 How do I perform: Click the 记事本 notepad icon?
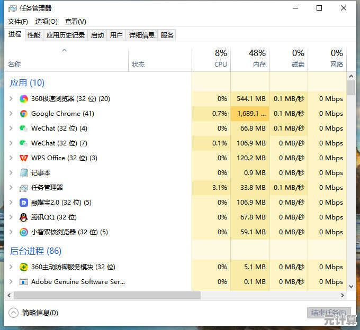tap(24, 173)
